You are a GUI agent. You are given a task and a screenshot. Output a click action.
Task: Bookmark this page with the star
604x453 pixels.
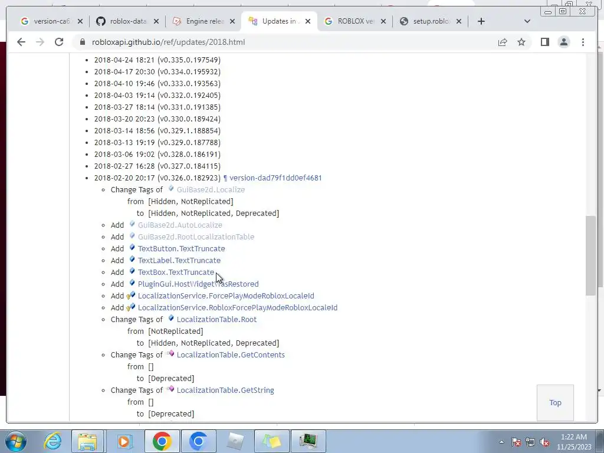pos(521,42)
